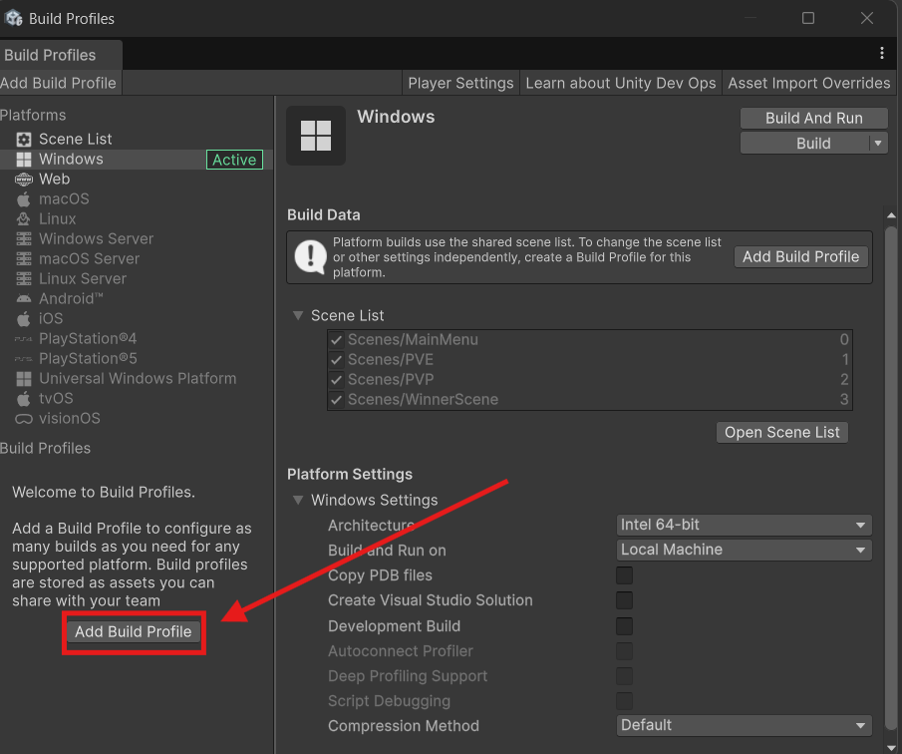Image resolution: width=902 pixels, height=754 pixels.
Task: Enable the Copy PDB files checkbox
Action: 624,575
